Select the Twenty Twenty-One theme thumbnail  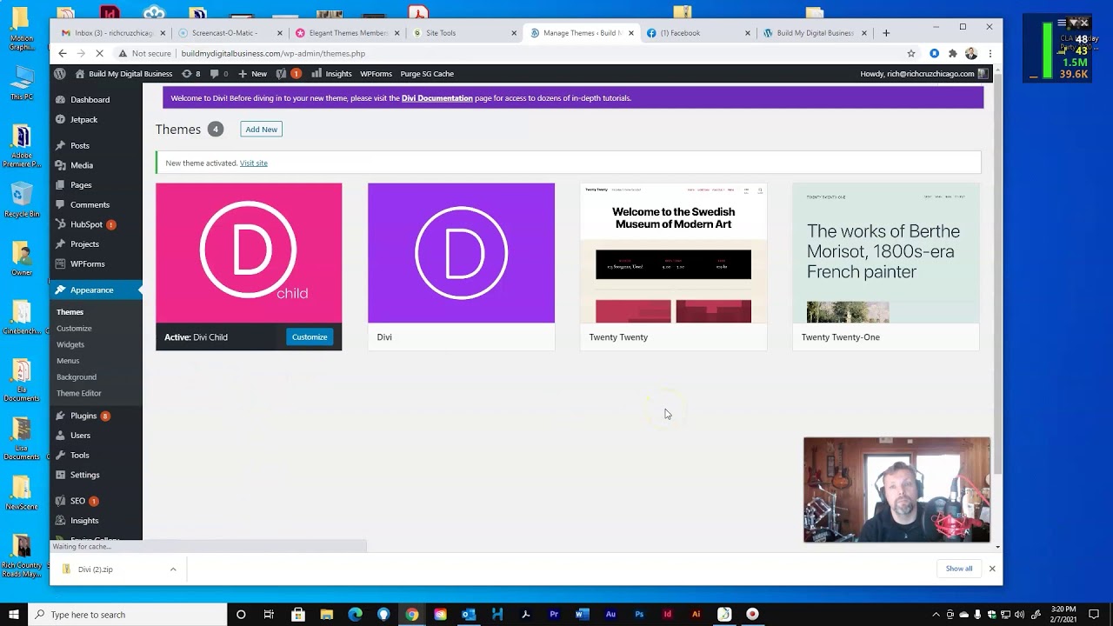[885, 253]
